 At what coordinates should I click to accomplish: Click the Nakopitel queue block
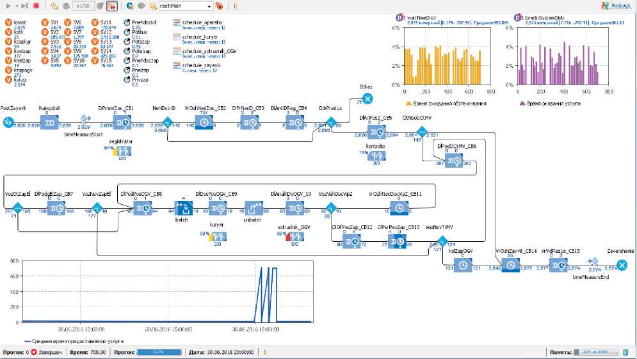tap(49, 122)
